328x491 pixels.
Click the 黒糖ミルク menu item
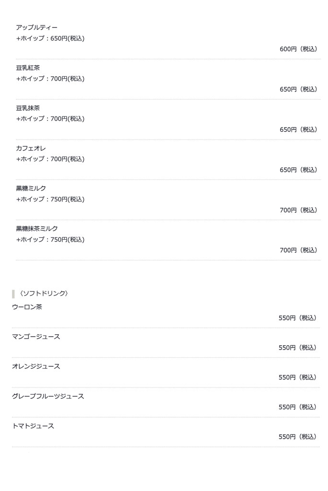31,188
